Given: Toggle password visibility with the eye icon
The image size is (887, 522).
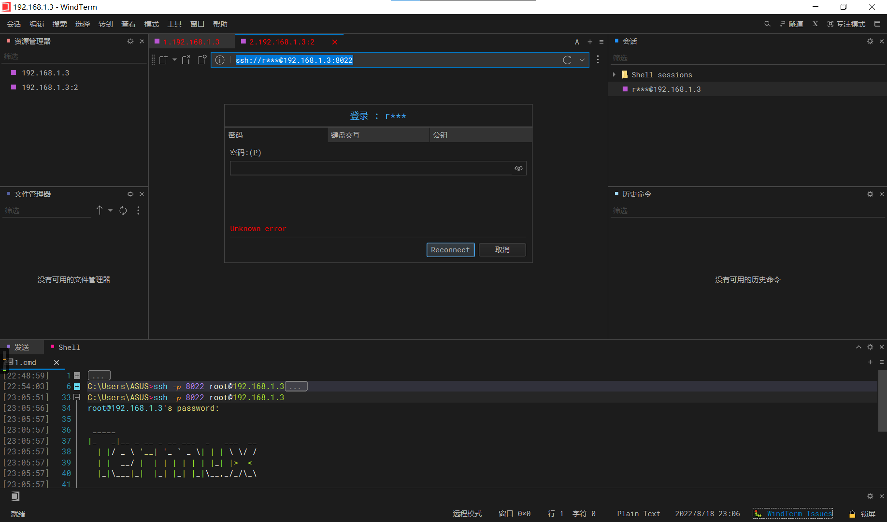Looking at the screenshot, I should coord(518,168).
